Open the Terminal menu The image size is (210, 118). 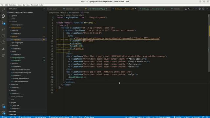point(34,5)
